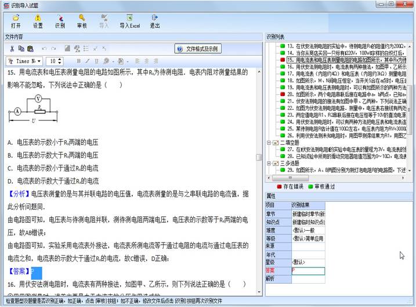Open the highlight color dropdown arrow

[x=128, y=62]
